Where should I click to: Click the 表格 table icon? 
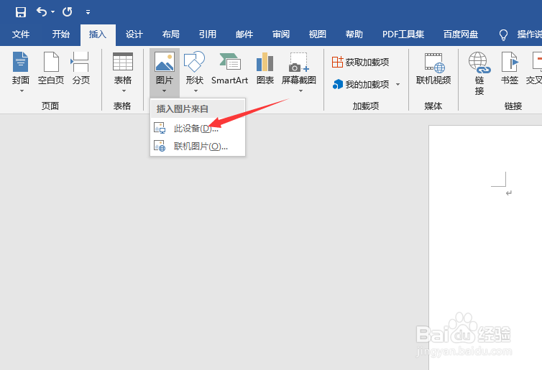(x=123, y=62)
